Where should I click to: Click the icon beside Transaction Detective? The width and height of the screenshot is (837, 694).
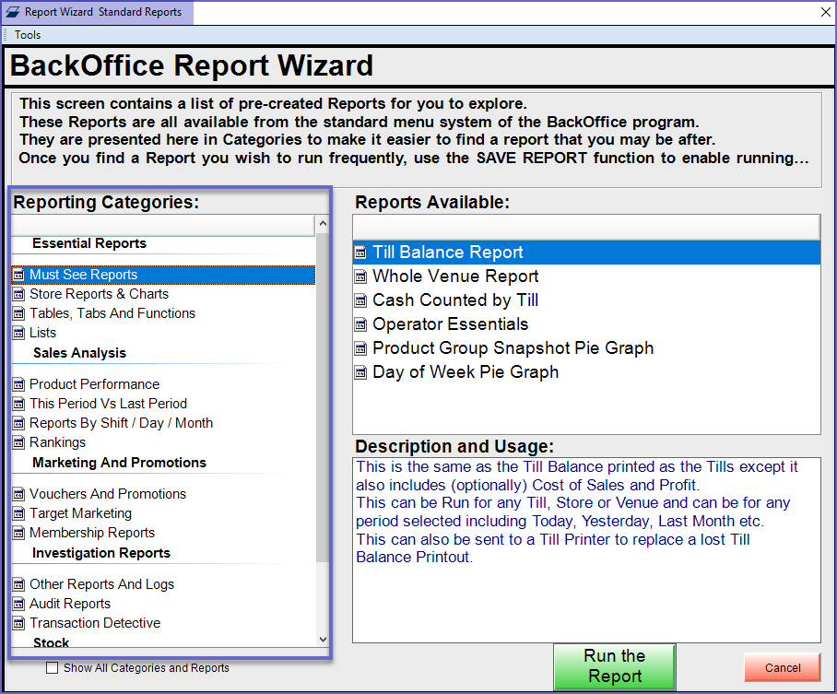click(18, 623)
